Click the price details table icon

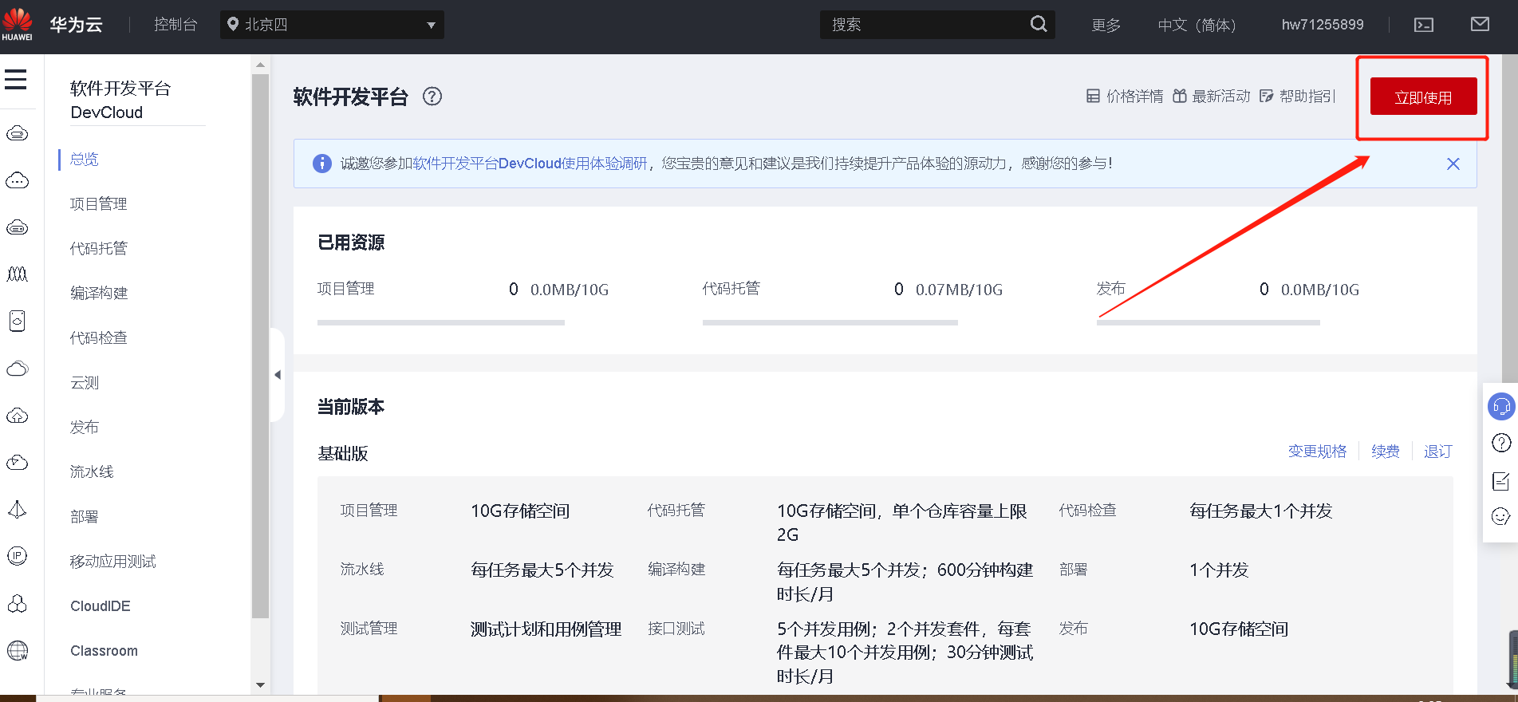[x=1093, y=97]
